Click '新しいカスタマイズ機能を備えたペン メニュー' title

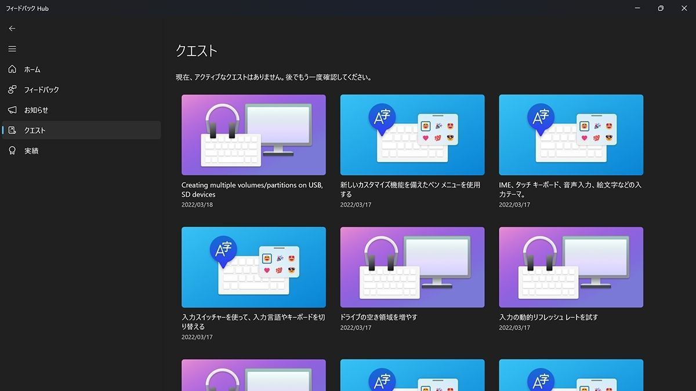pyautogui.click(x=410, y=190)
